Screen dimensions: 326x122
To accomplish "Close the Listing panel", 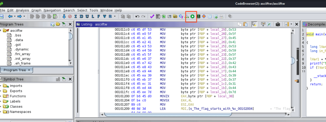I will 296,24.
